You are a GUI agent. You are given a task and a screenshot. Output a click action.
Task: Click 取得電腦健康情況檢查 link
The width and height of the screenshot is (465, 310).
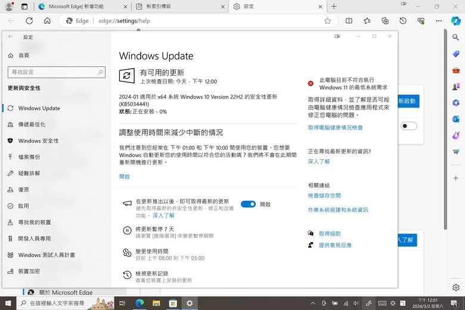[x=335, y=128]
